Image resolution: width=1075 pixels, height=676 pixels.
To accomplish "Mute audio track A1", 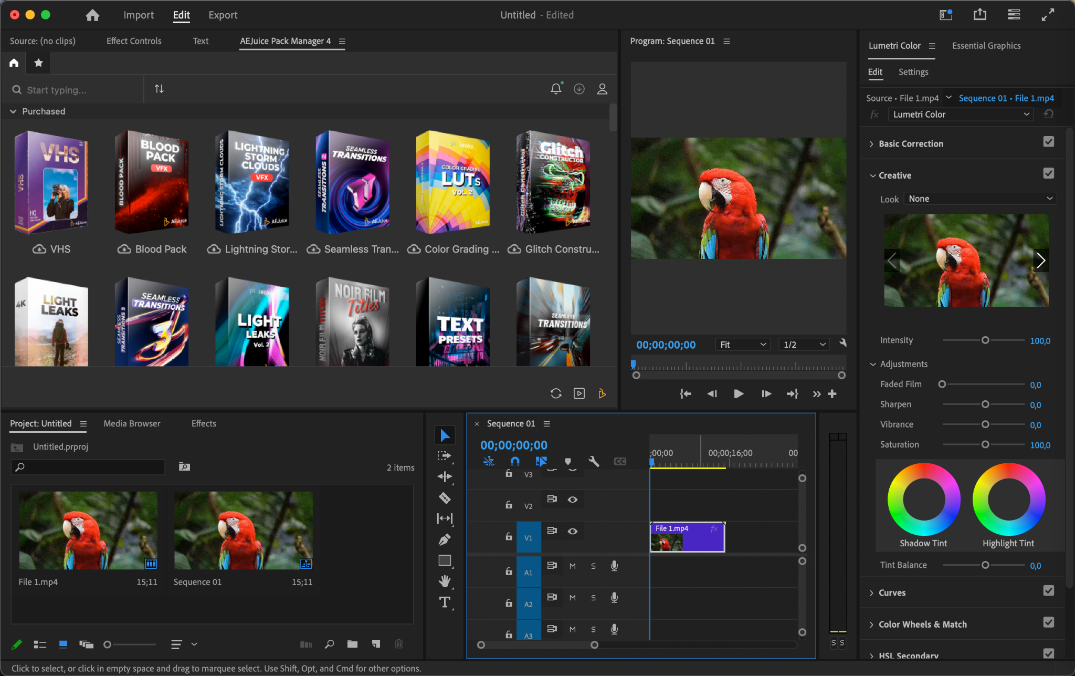I will point(573,566).
